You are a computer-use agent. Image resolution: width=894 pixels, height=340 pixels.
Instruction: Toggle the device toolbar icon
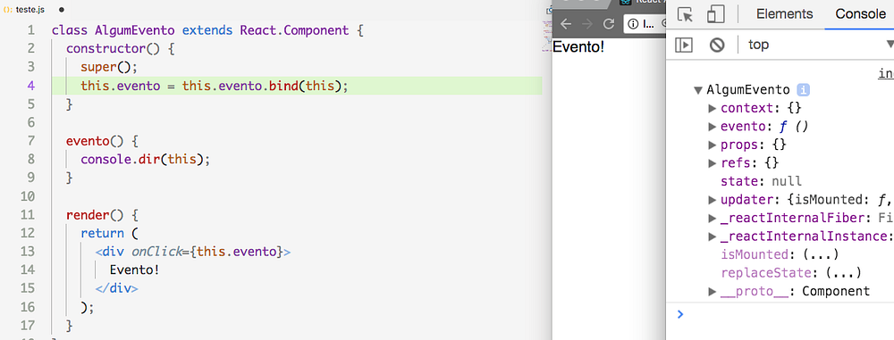(x=715, y=14)
